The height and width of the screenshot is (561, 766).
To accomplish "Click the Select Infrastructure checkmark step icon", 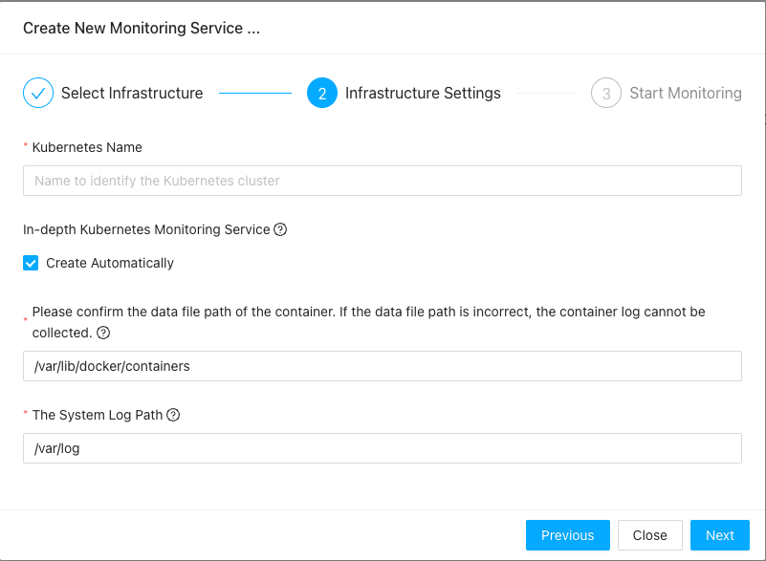I will [x=38, y=94].
